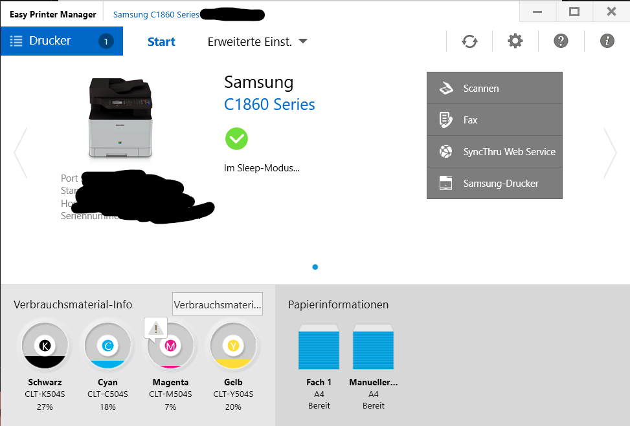Click the Papierinformationen heading

click(338, 304)
